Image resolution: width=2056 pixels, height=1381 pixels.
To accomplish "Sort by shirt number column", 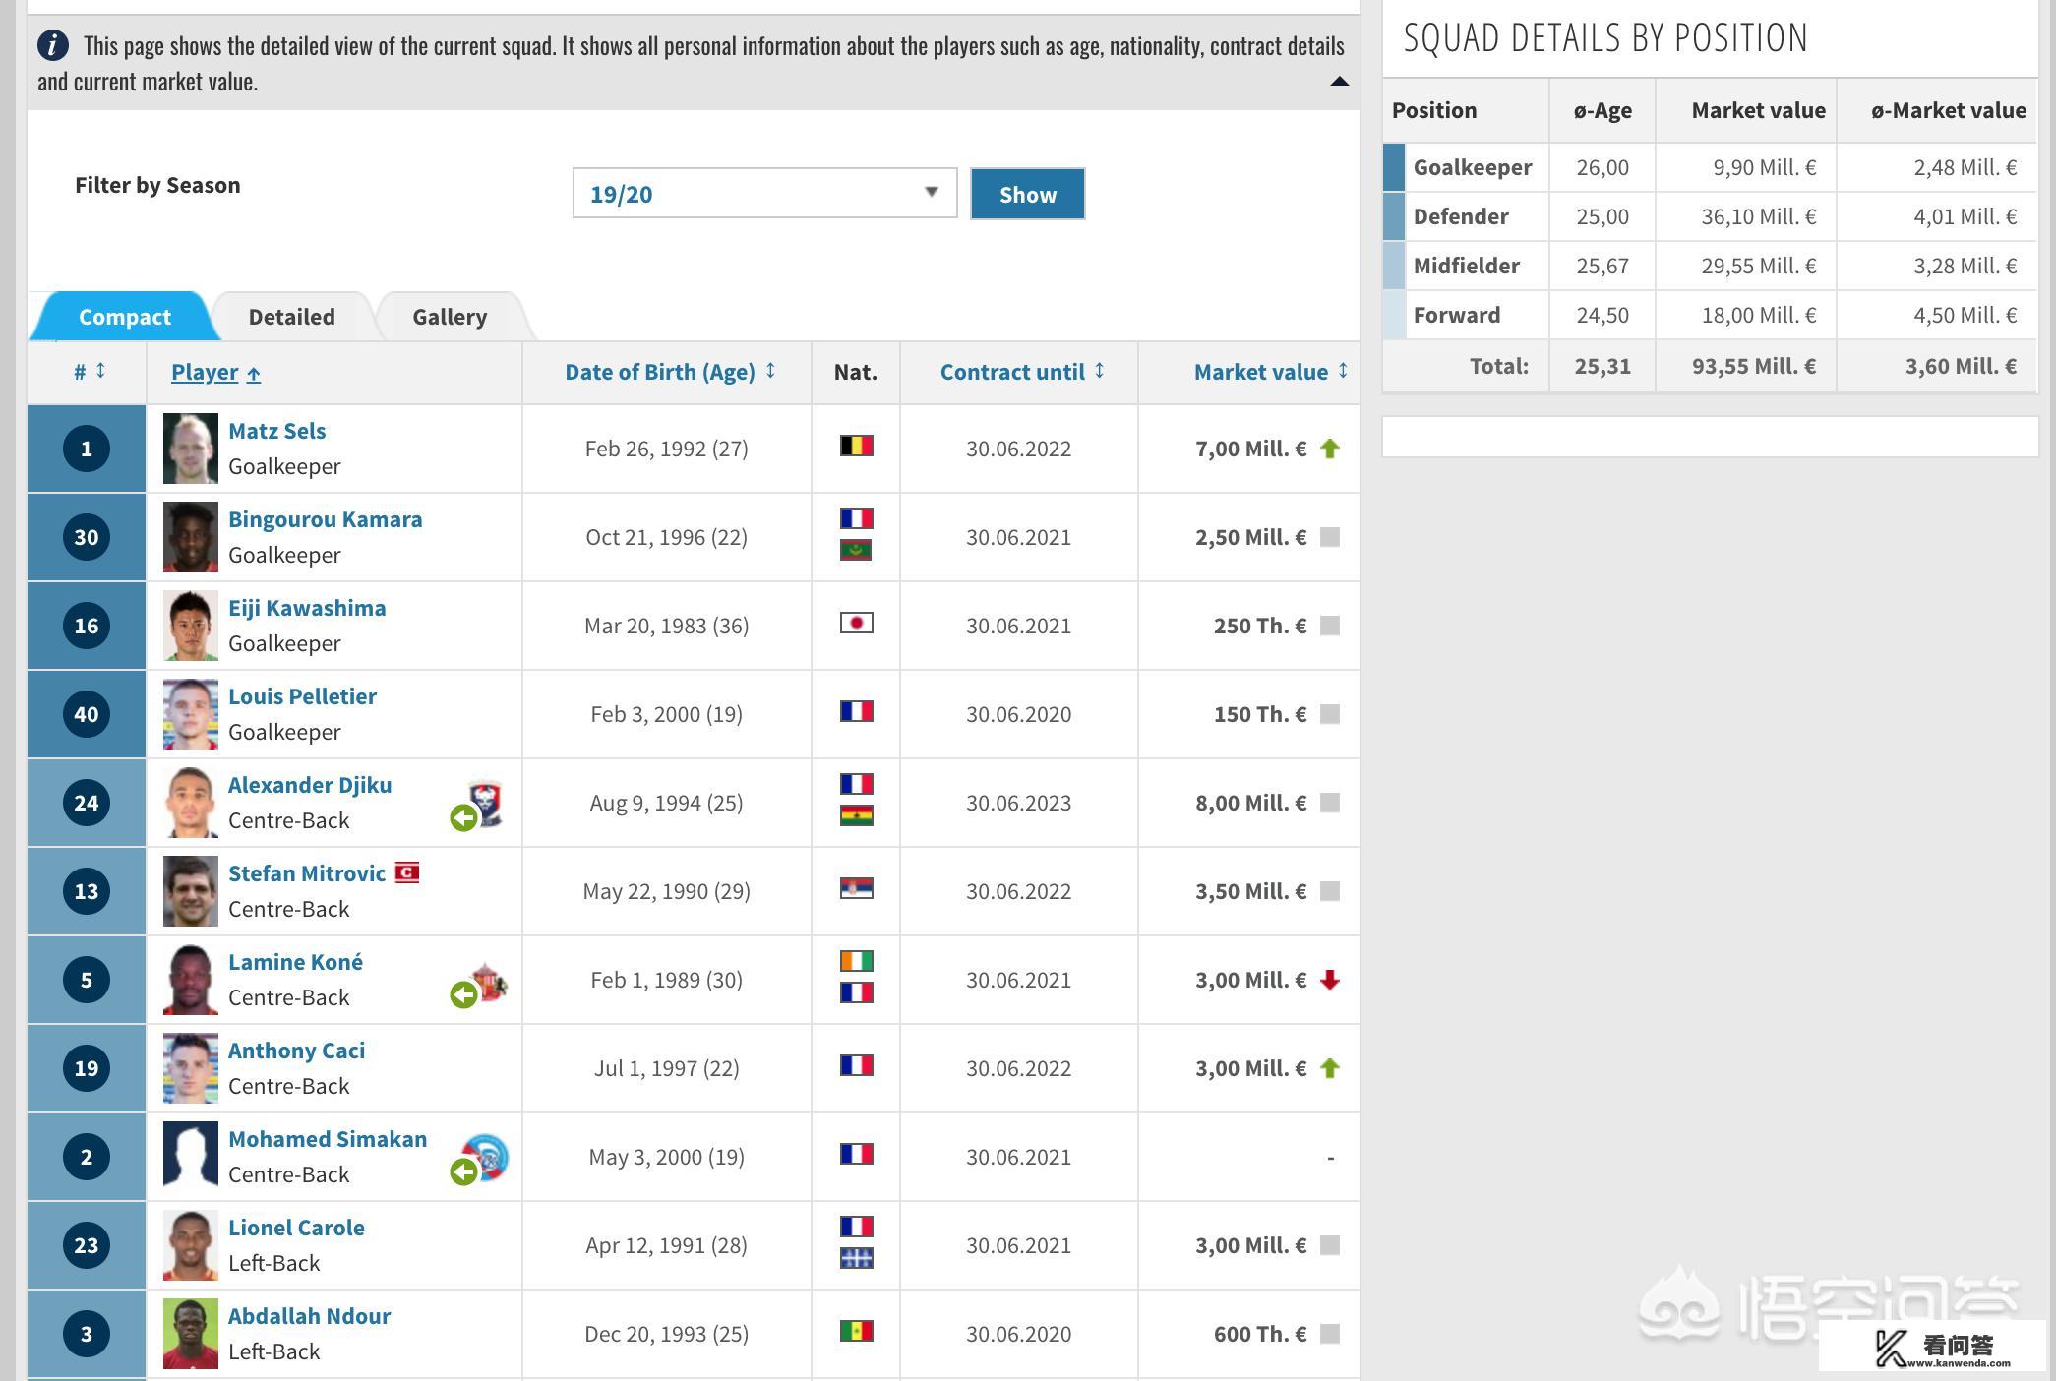I will pyautogui.click(x=89, y=372).
